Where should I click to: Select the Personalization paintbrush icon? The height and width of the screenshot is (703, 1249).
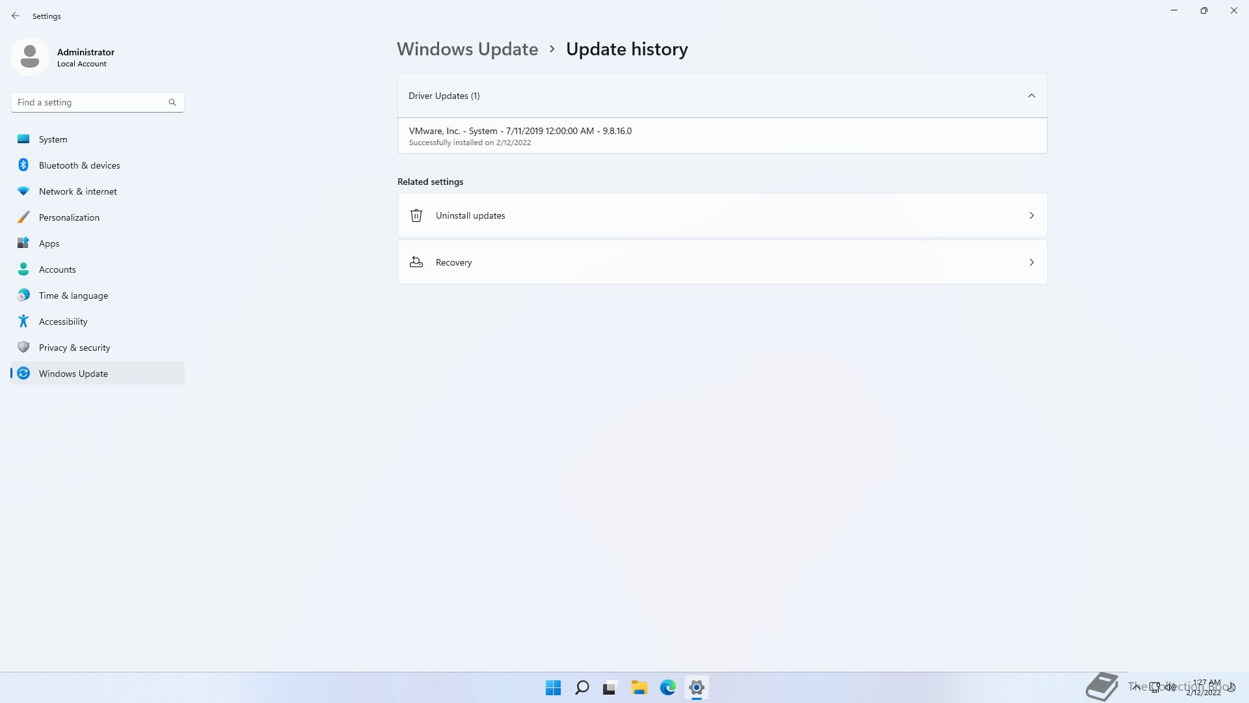(x=23, y=217)
